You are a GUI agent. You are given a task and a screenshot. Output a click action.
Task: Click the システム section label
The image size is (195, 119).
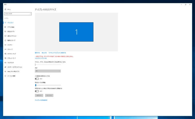coord(6,18)
